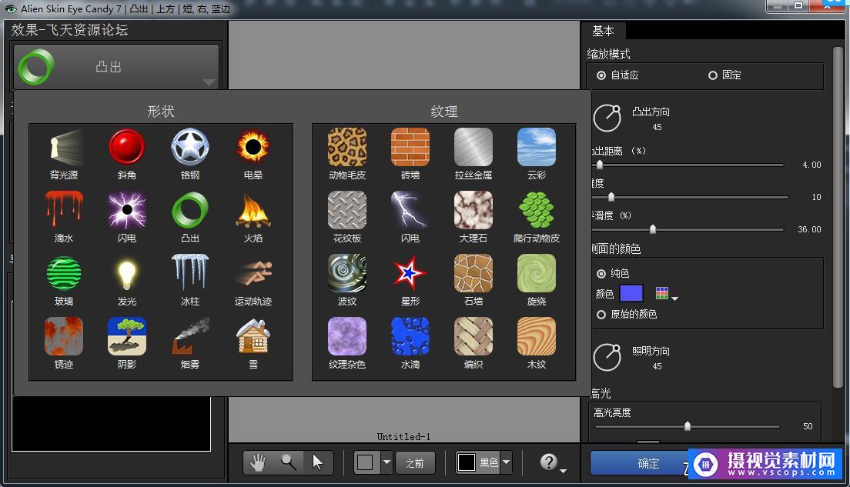
Task: Select the 玻璃 glass effect
Action: coord(64,280)
